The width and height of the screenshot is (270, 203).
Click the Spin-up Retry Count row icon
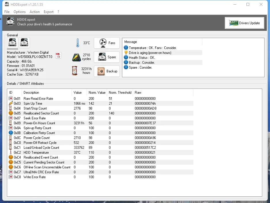[11, 128]
